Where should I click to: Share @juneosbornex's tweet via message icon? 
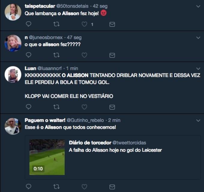pyautogui.click(x=112, y=55)
